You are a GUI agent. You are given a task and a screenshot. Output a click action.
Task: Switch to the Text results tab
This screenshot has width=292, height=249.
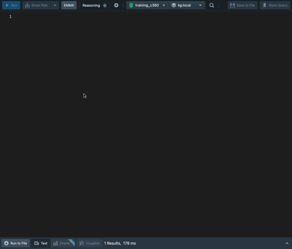(x=41, y=243)
